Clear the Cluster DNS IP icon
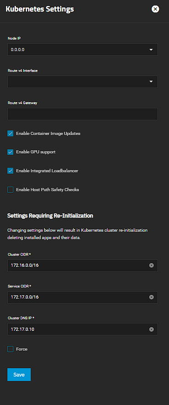 [152, 329]
